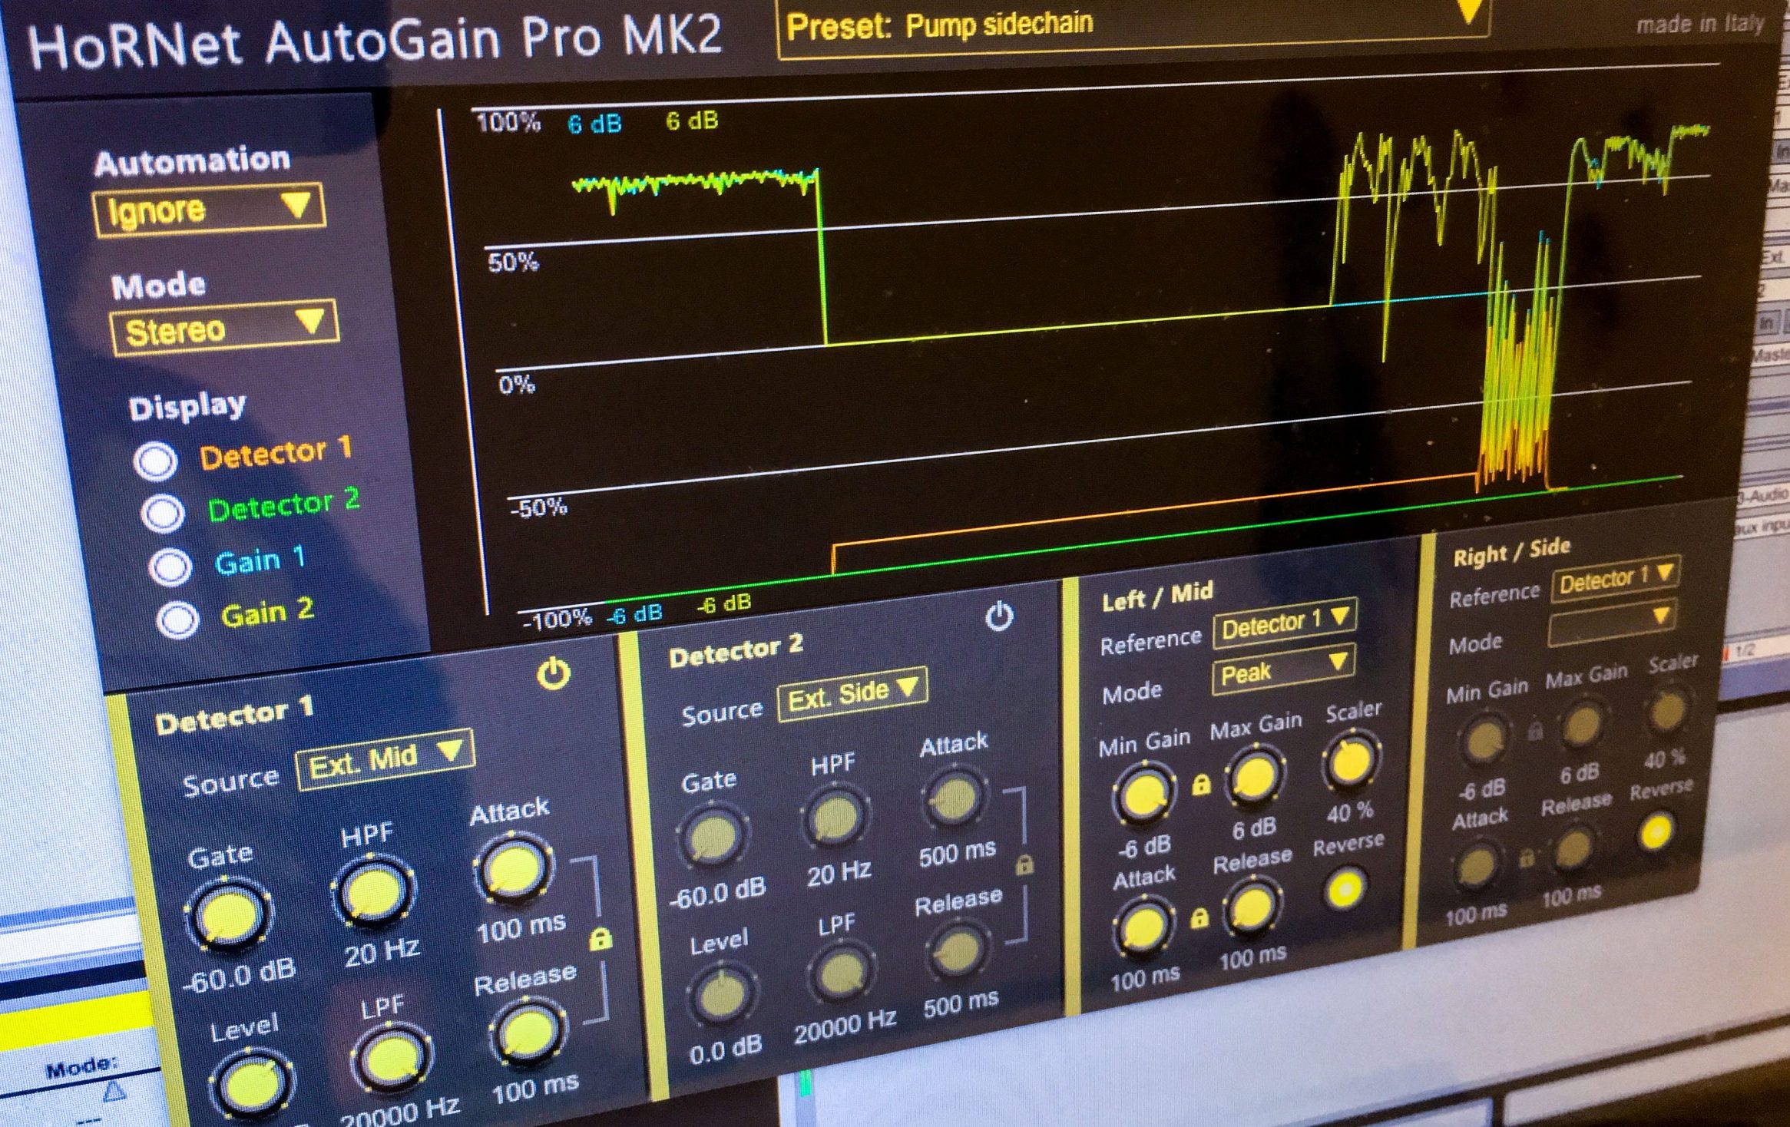
Task: Click Detector 1 gate value -60.0 dB
Action: pos(240,976)
